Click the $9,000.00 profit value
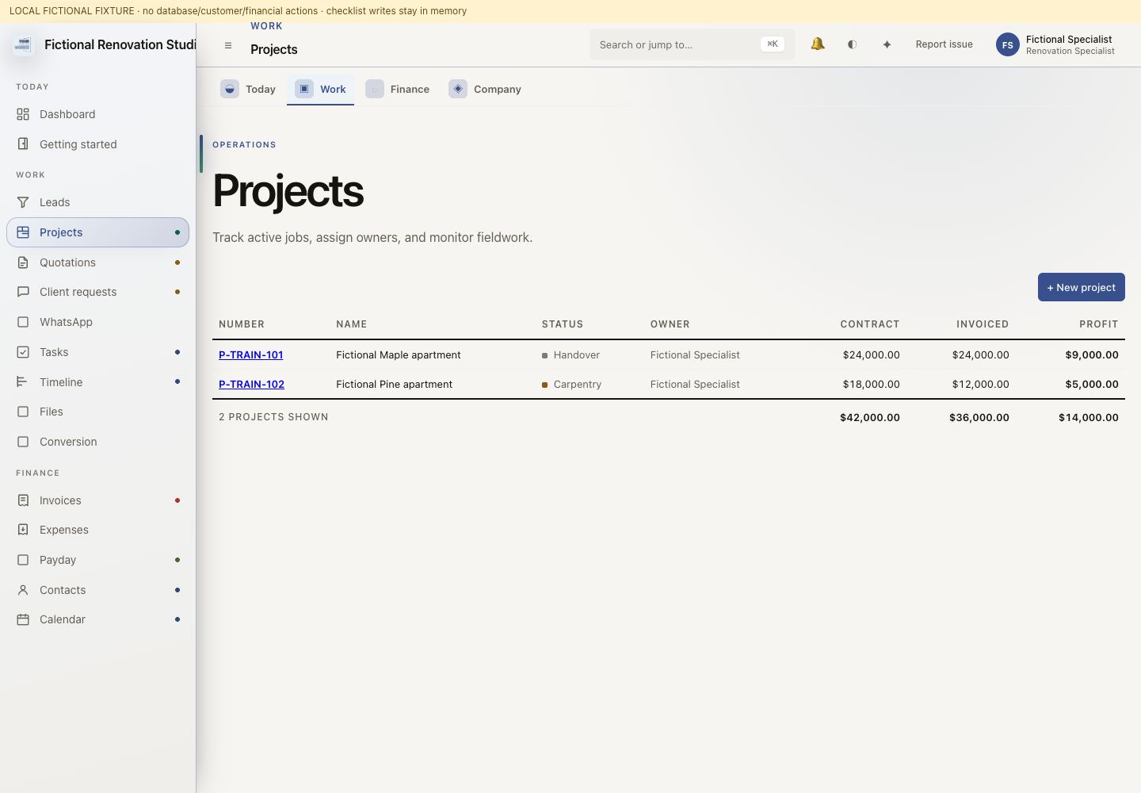Screen dimensions: 1141x793 click(1092, 355)
